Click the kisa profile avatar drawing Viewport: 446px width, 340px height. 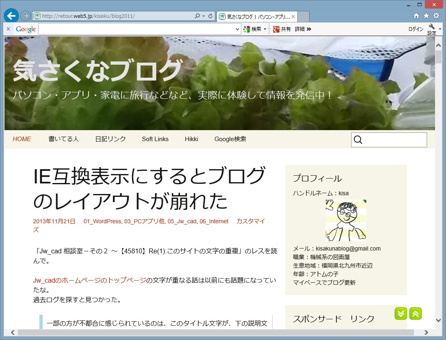tap(346, 220)
